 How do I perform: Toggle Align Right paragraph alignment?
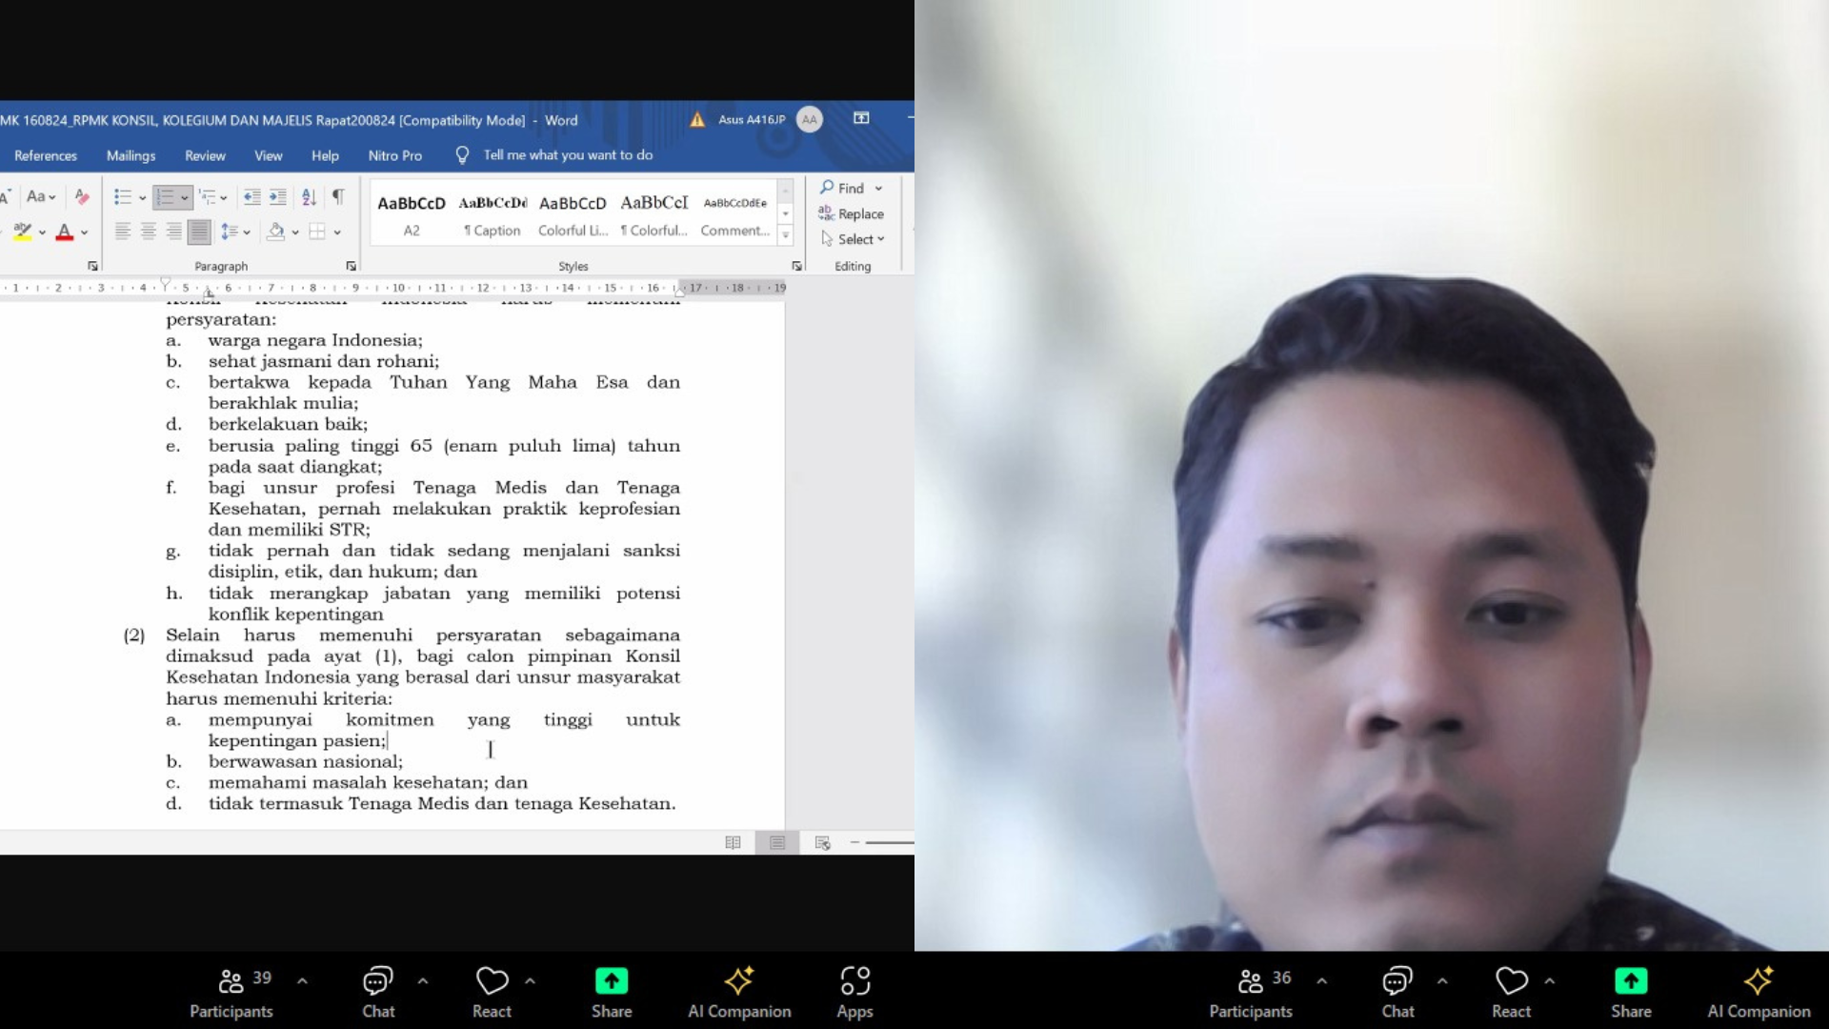[x=173, y=232]
